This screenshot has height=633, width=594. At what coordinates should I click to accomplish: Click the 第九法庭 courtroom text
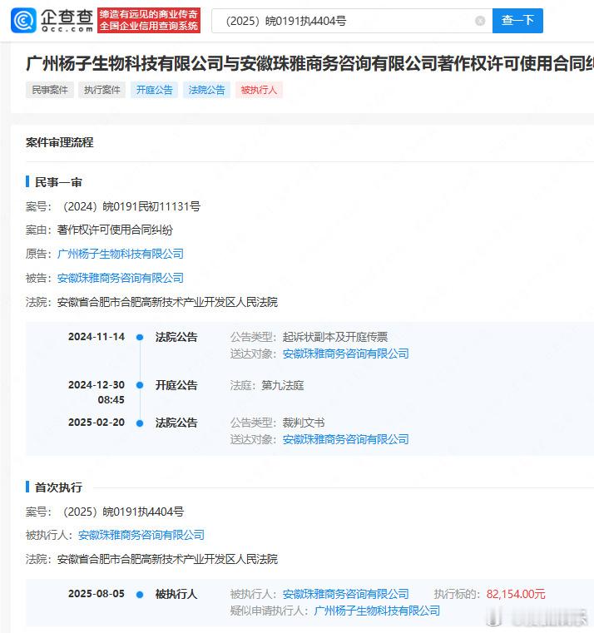283,385
